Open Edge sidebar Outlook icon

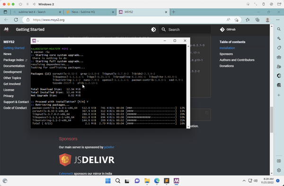click(x=279, y=85)
